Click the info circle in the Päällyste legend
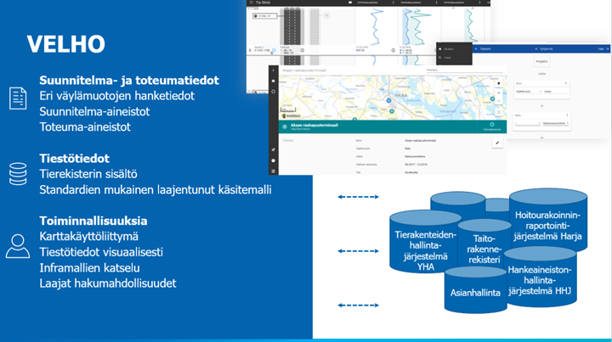The image size is (612, 342). click(303, 50)
